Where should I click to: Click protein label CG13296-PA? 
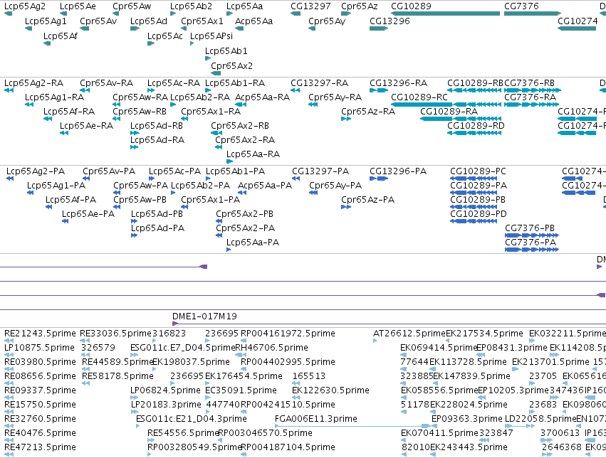[398, 171]
